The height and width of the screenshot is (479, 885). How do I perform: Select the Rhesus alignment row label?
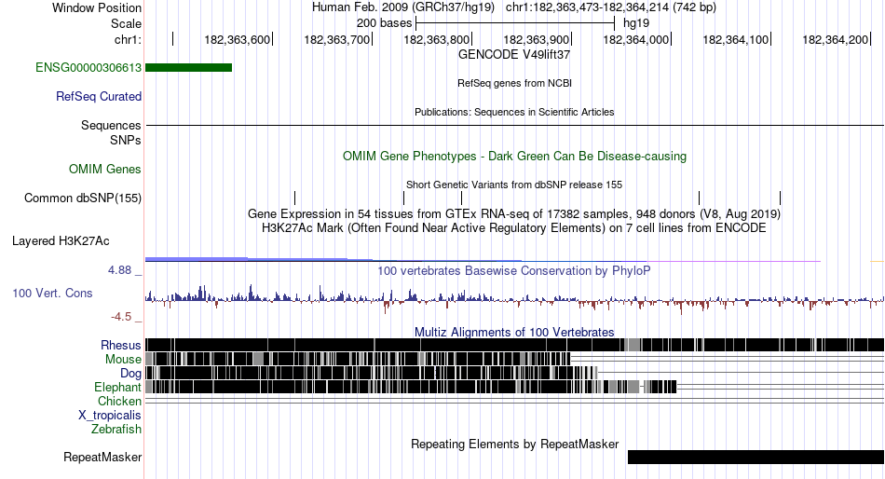point(121,345)
